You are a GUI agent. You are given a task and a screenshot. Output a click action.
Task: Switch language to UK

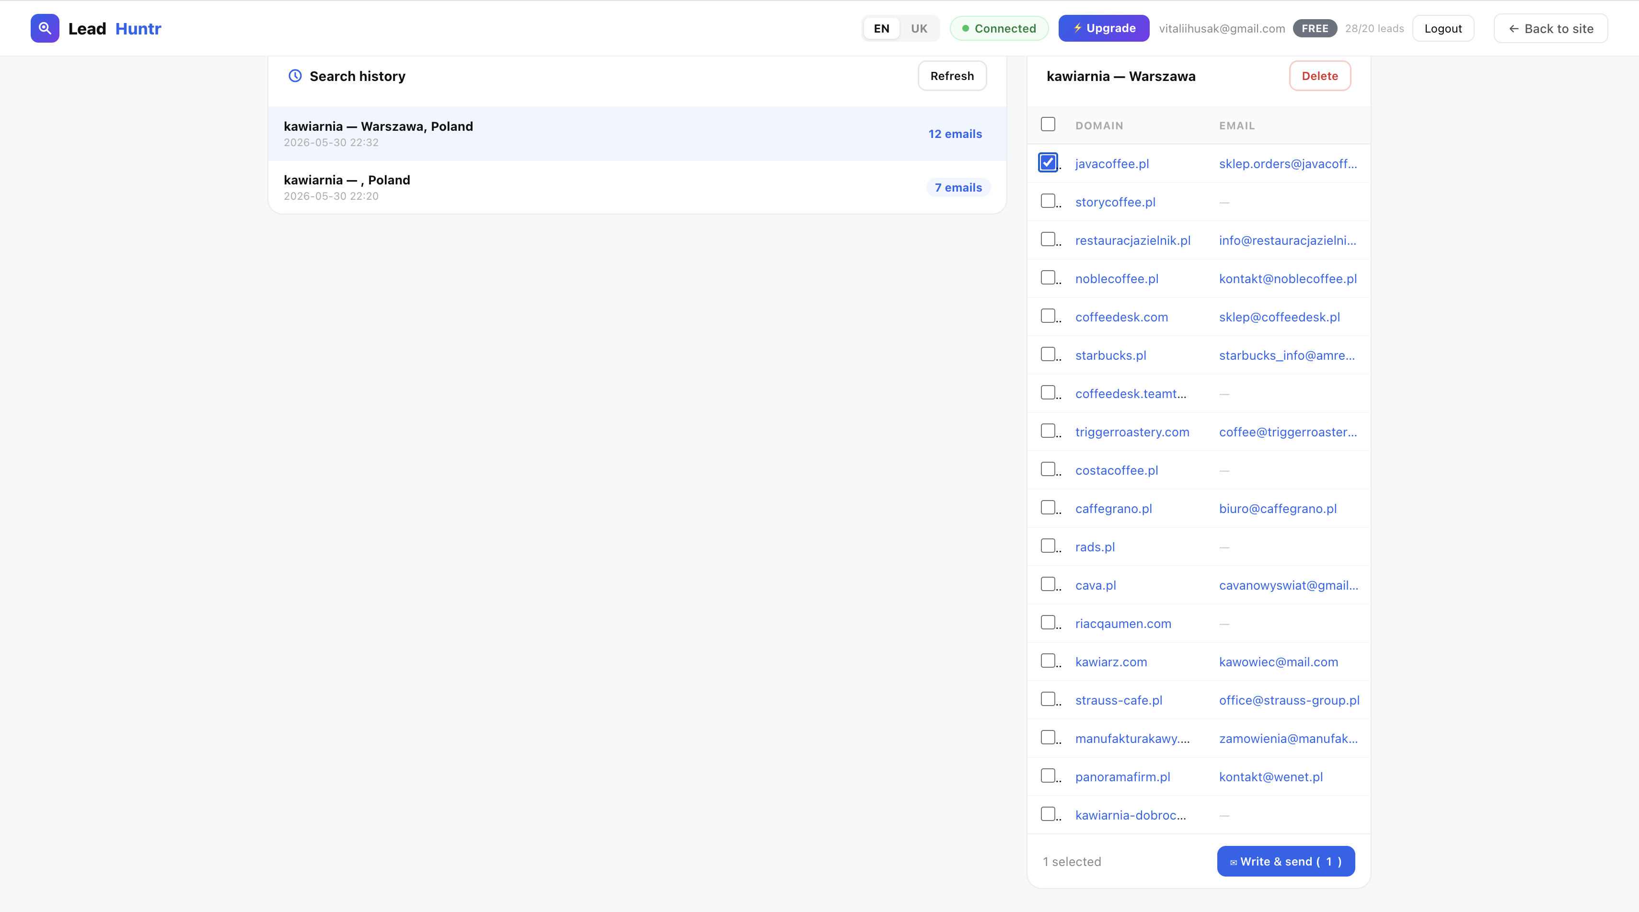click(x=919, y=28)
